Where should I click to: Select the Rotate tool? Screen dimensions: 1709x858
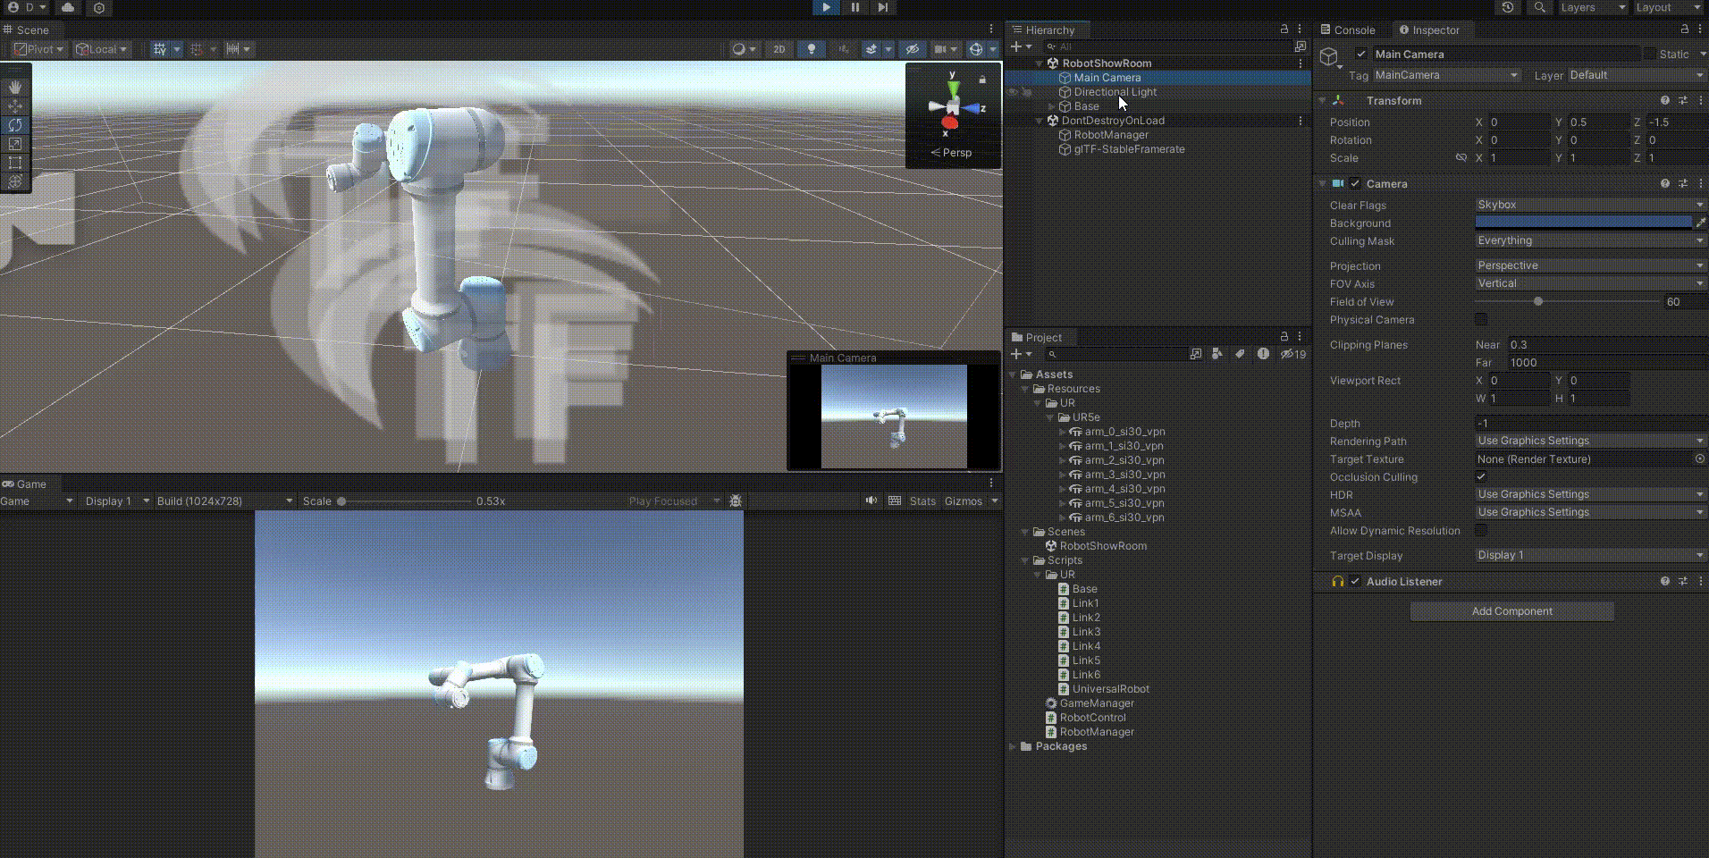pyautogui.click(x=15, y=125)
